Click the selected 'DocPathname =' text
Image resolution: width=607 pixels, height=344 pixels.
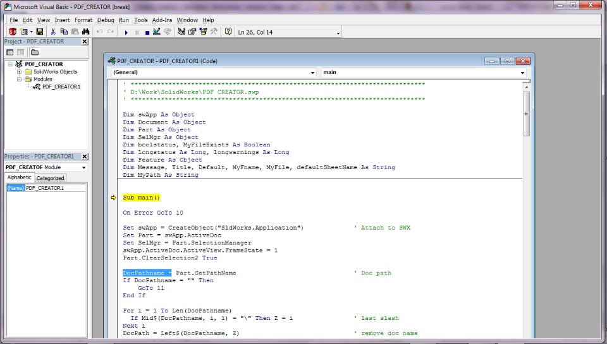pos(147,273)
